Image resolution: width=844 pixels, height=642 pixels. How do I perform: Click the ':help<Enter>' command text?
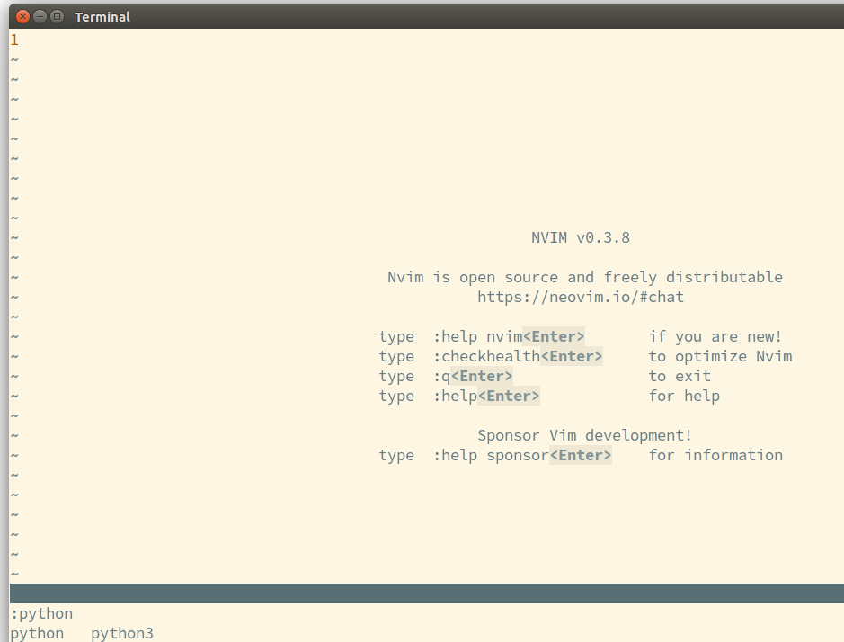pyautogui.click(x=486, y=397)
